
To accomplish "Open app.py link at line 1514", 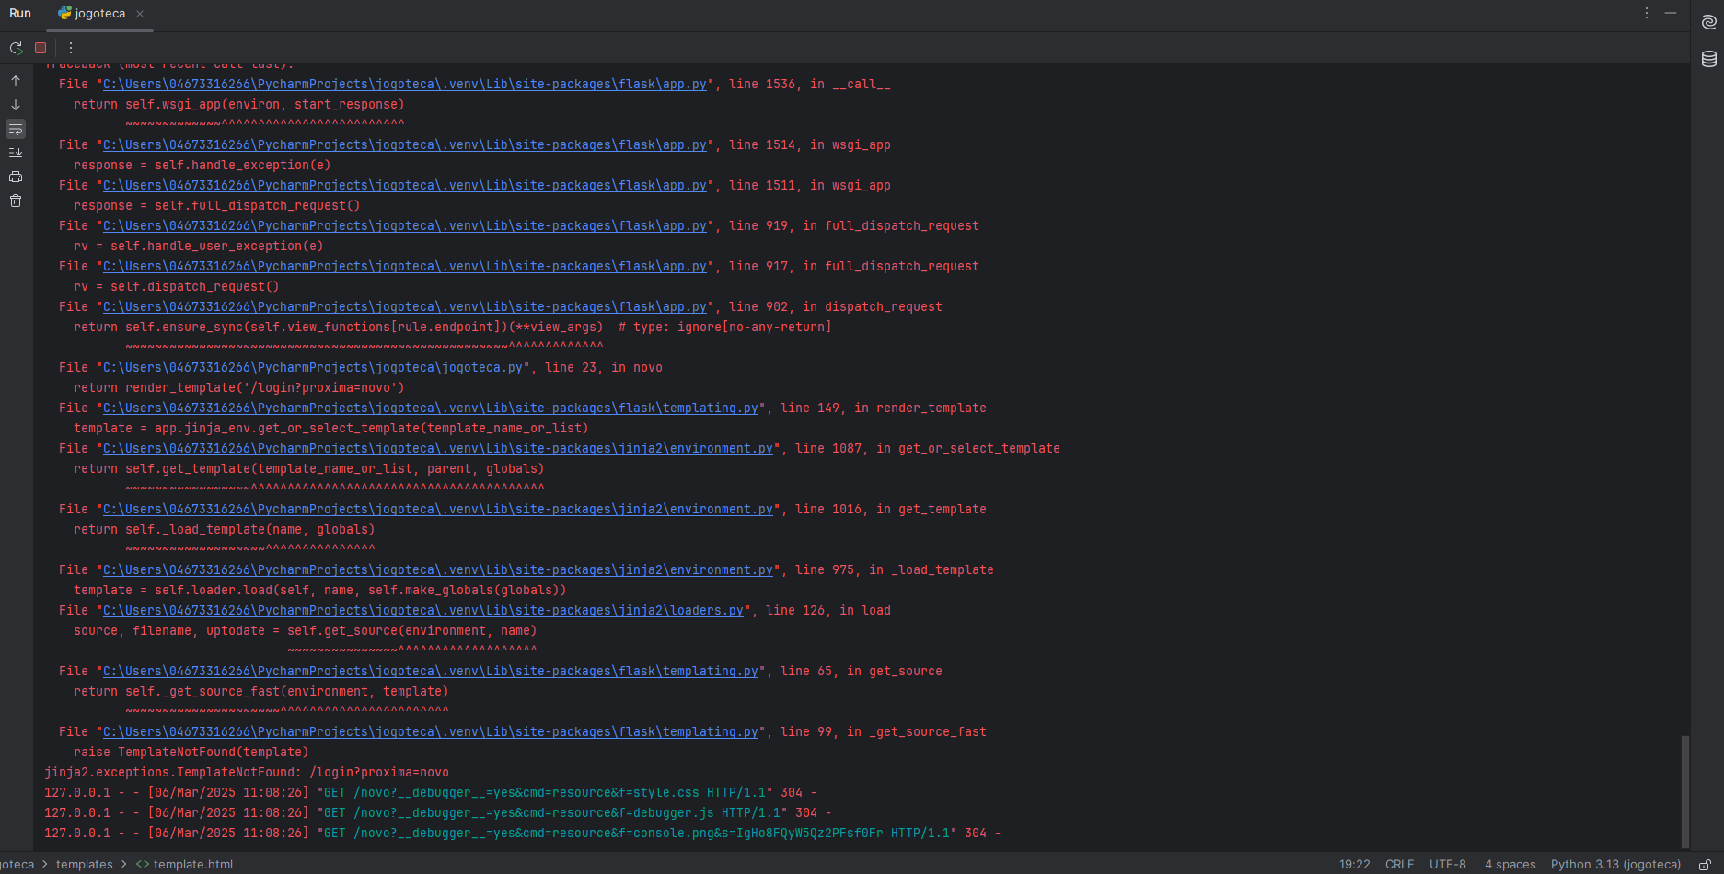I will (405, 145).
